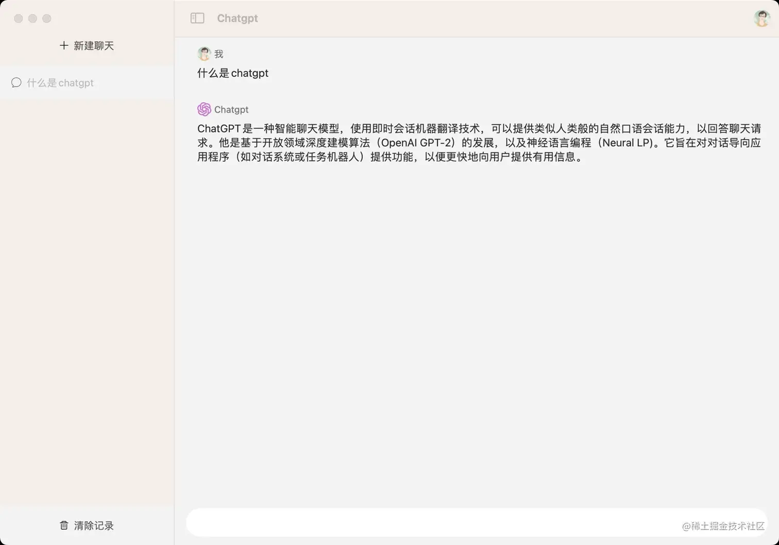This screenshot has width=779, height=545.
Task: Click the red close traffic light button
Action: [x=18, y=19]
